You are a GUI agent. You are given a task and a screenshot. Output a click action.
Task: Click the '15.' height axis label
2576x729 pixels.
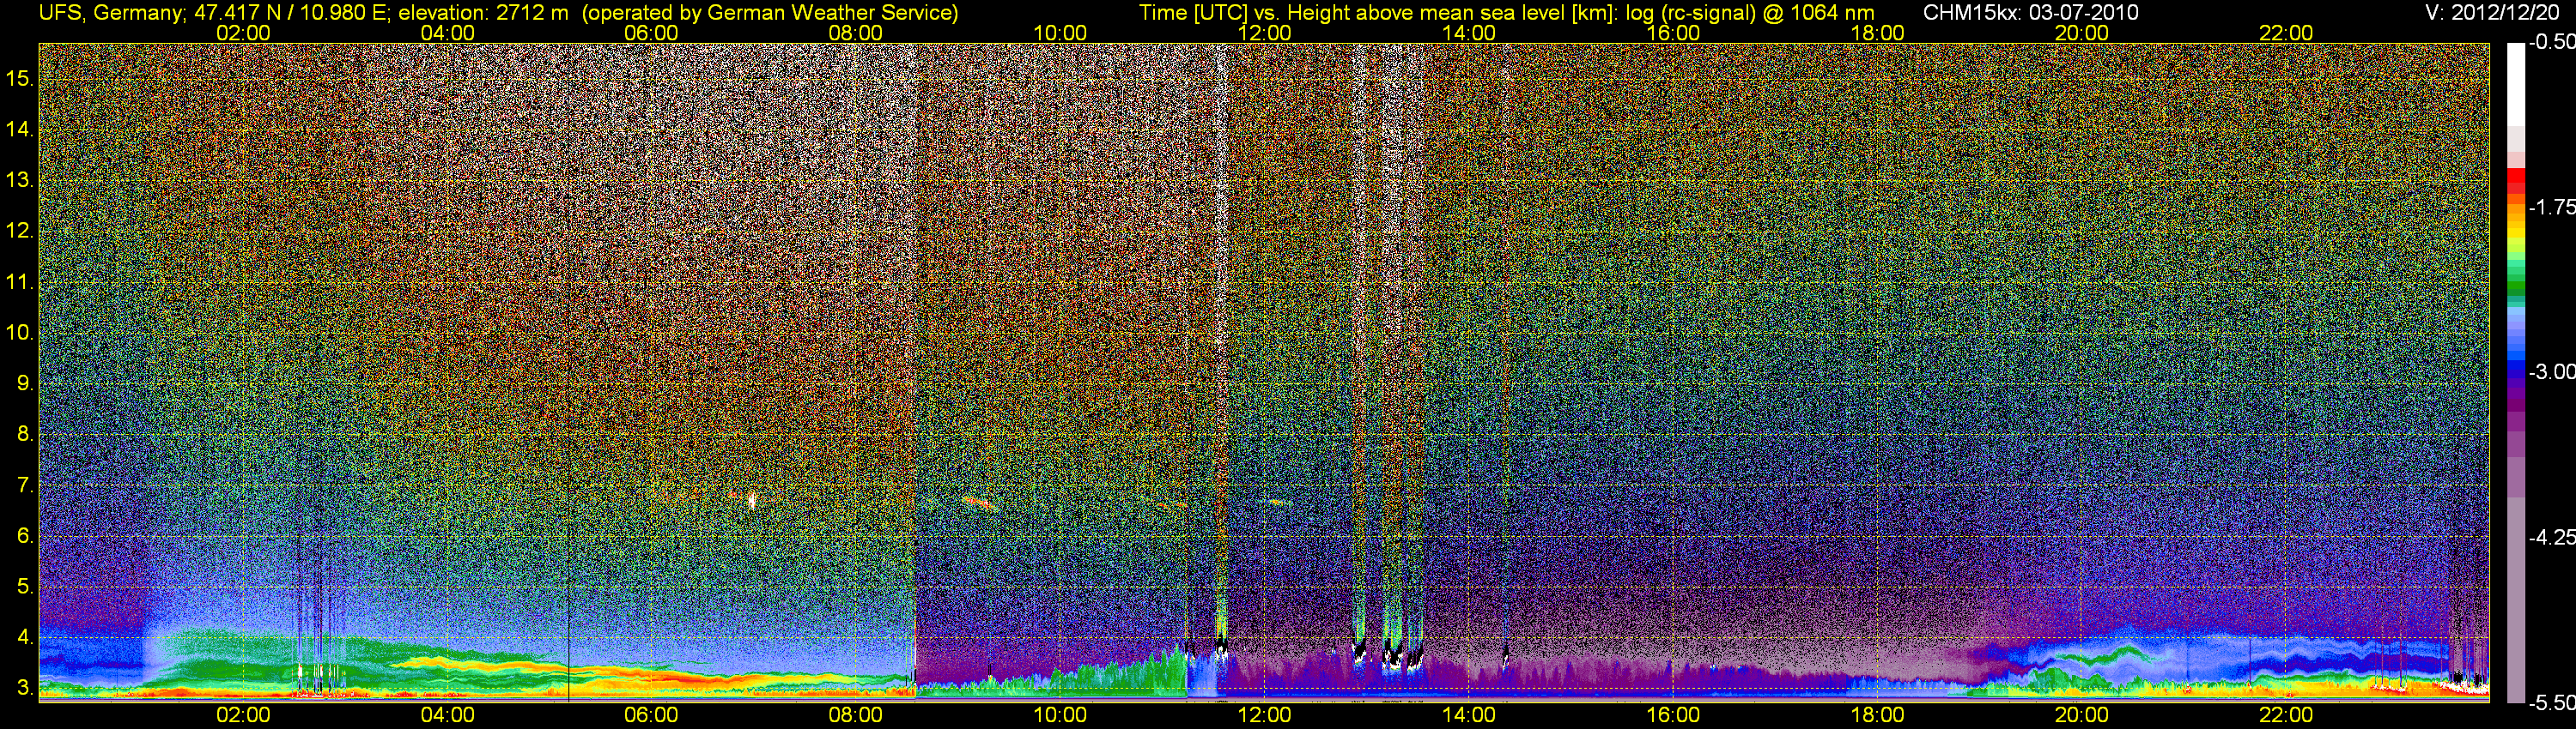(x=20, y=77)
